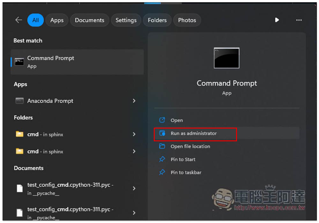Image resolution: width=319 pixels, height=223 pixels.
Task: Select the All filter tab
Action: [35, 20]
